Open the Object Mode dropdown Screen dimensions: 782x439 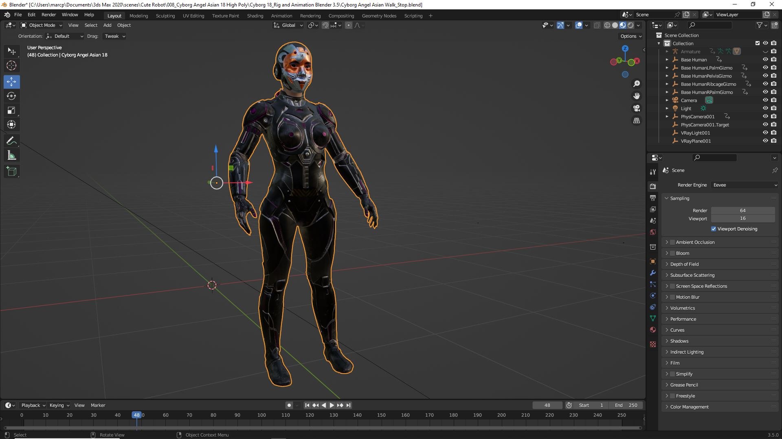(42, 25)
